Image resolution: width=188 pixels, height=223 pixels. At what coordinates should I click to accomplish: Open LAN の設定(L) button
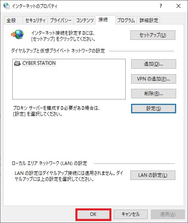pos(153,175)
